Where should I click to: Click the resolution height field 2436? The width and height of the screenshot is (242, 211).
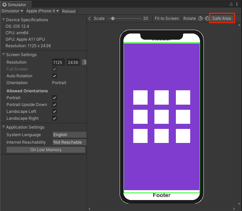click(x=73, y=62)
